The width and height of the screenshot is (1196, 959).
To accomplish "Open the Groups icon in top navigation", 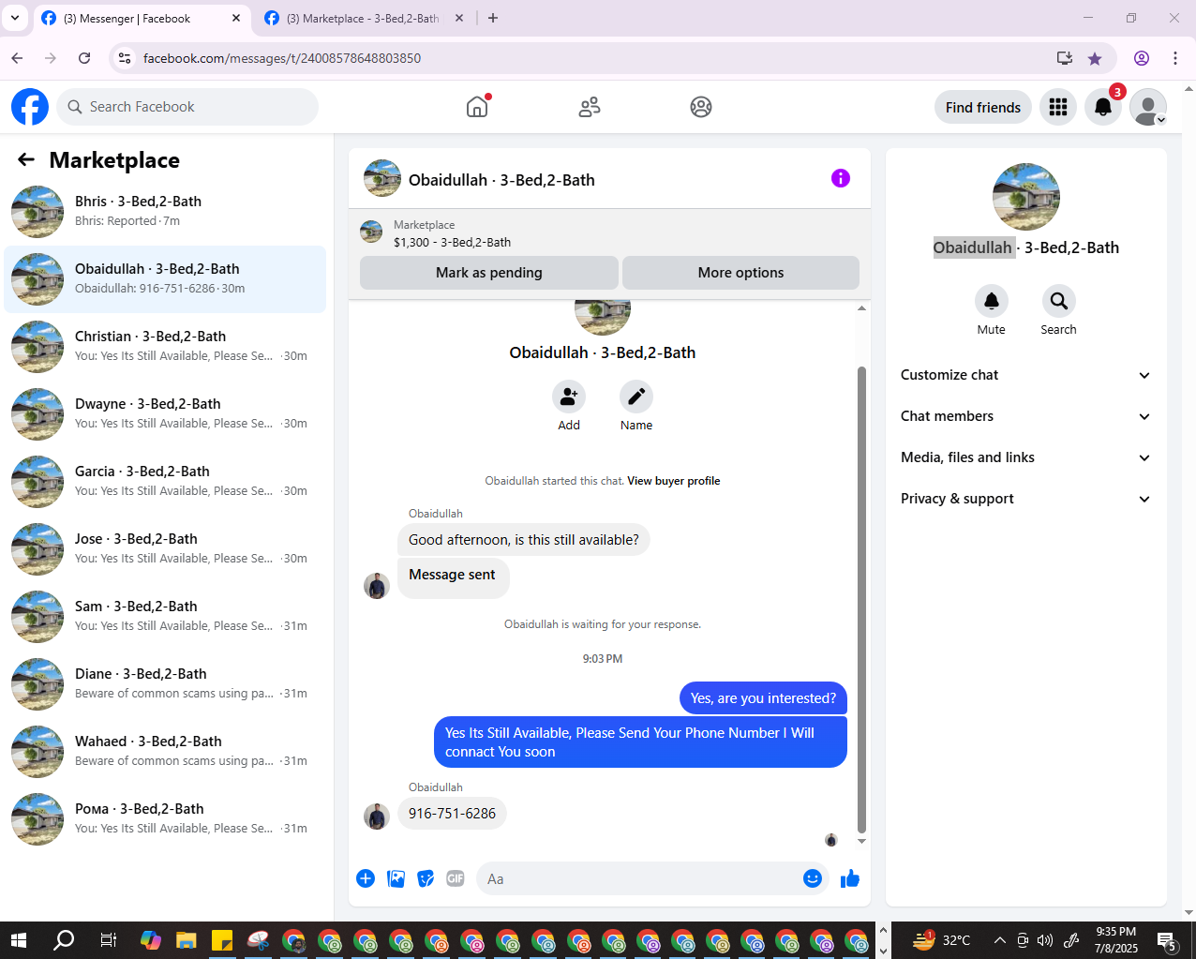I will click(701, 107).
